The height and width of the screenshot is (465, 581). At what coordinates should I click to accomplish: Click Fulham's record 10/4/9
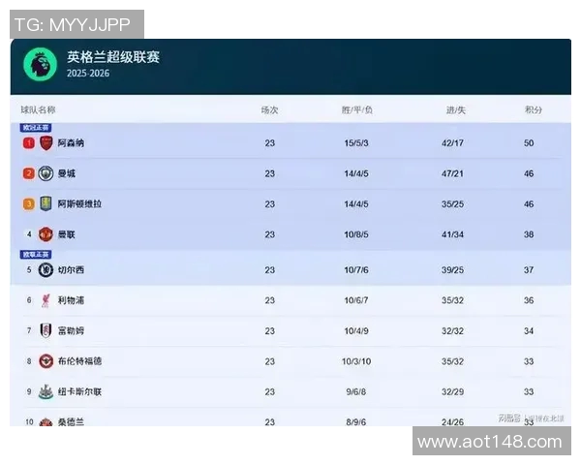click(356, 330)
